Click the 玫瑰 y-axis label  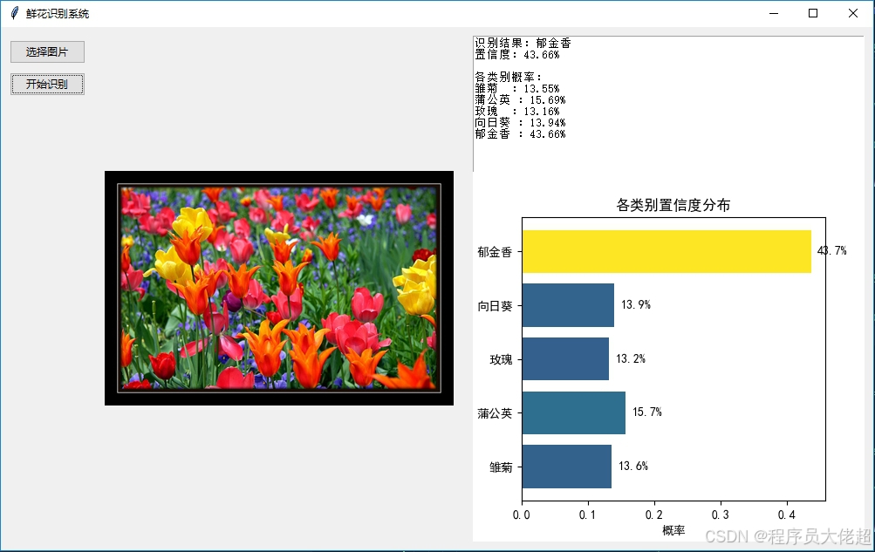click(x=501, y=359)
